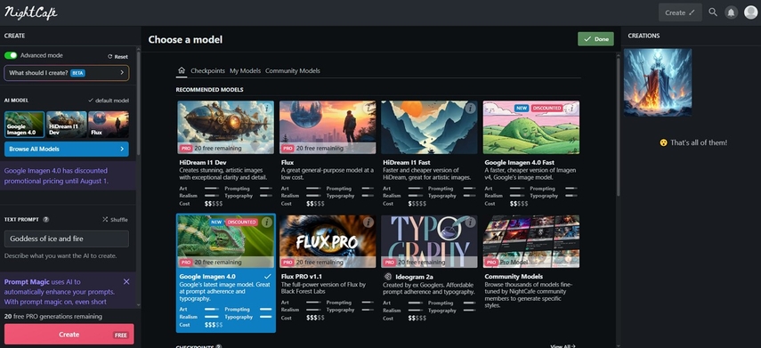Click the NEW badge on Google Imagen 4.0 card
Screen dimensions: 761x348
click(216, 222)
